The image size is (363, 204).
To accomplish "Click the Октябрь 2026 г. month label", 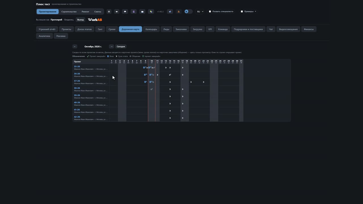I will [x=93, y=46].
